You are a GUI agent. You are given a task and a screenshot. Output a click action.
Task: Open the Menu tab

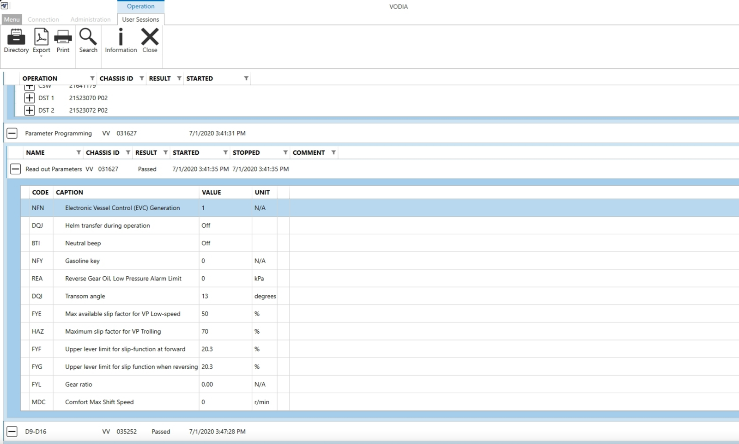12,19
